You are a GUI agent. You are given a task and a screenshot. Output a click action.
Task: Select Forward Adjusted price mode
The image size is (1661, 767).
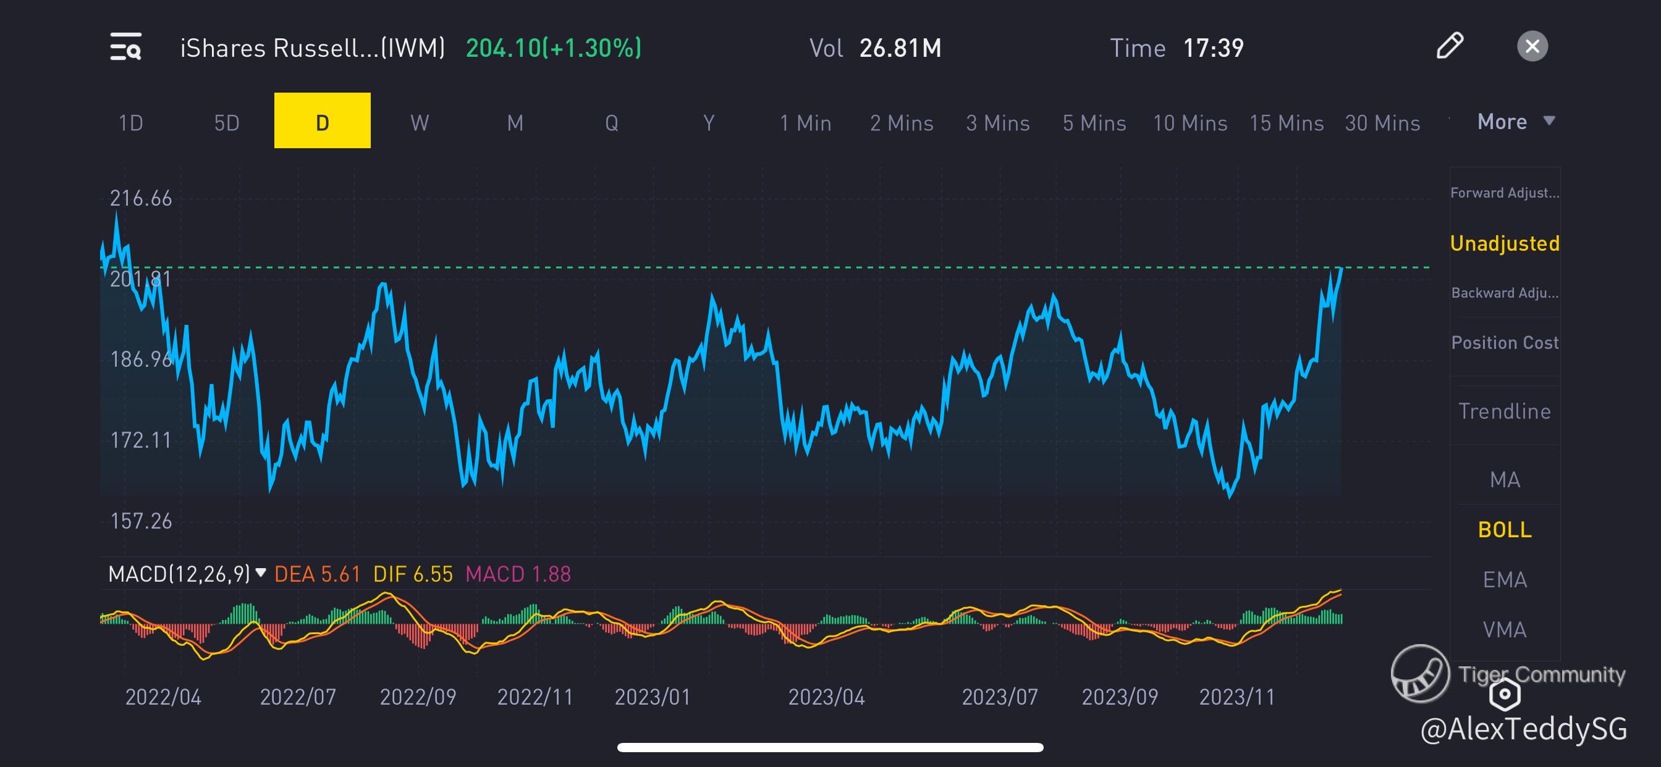coord(1504,193)
